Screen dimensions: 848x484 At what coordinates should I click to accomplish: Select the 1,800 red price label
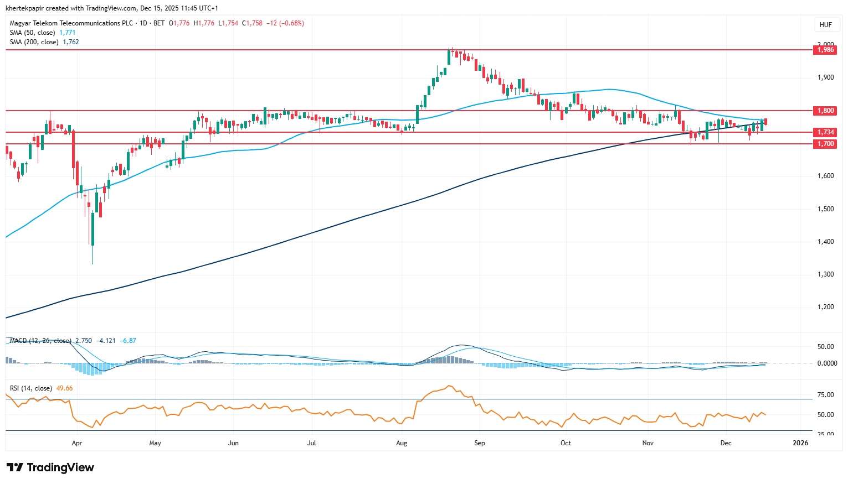click(x=825, y=111)
